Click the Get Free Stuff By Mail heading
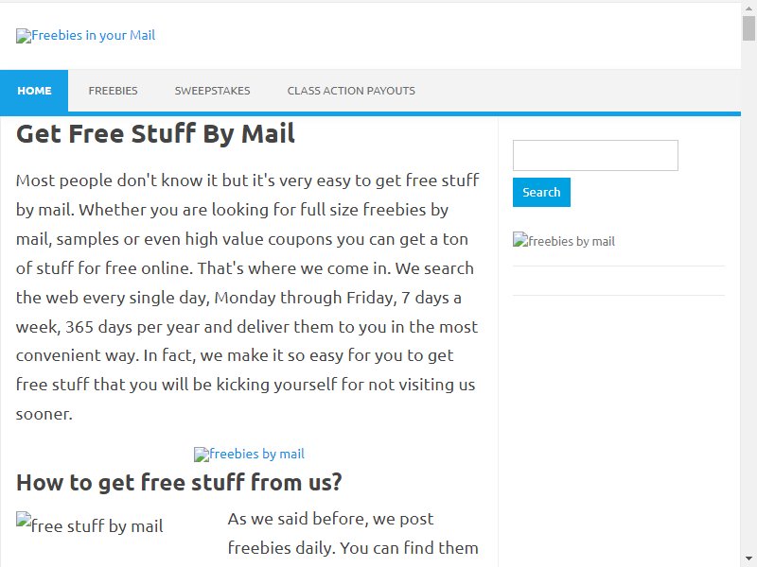The width and height of the screenshot is (757, 567). tap(155, 133)
